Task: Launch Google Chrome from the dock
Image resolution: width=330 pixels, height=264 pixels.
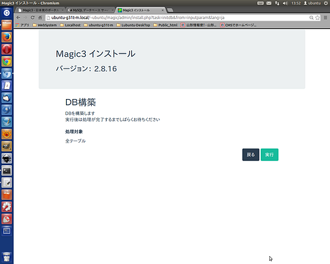Action: pos(7,61)
